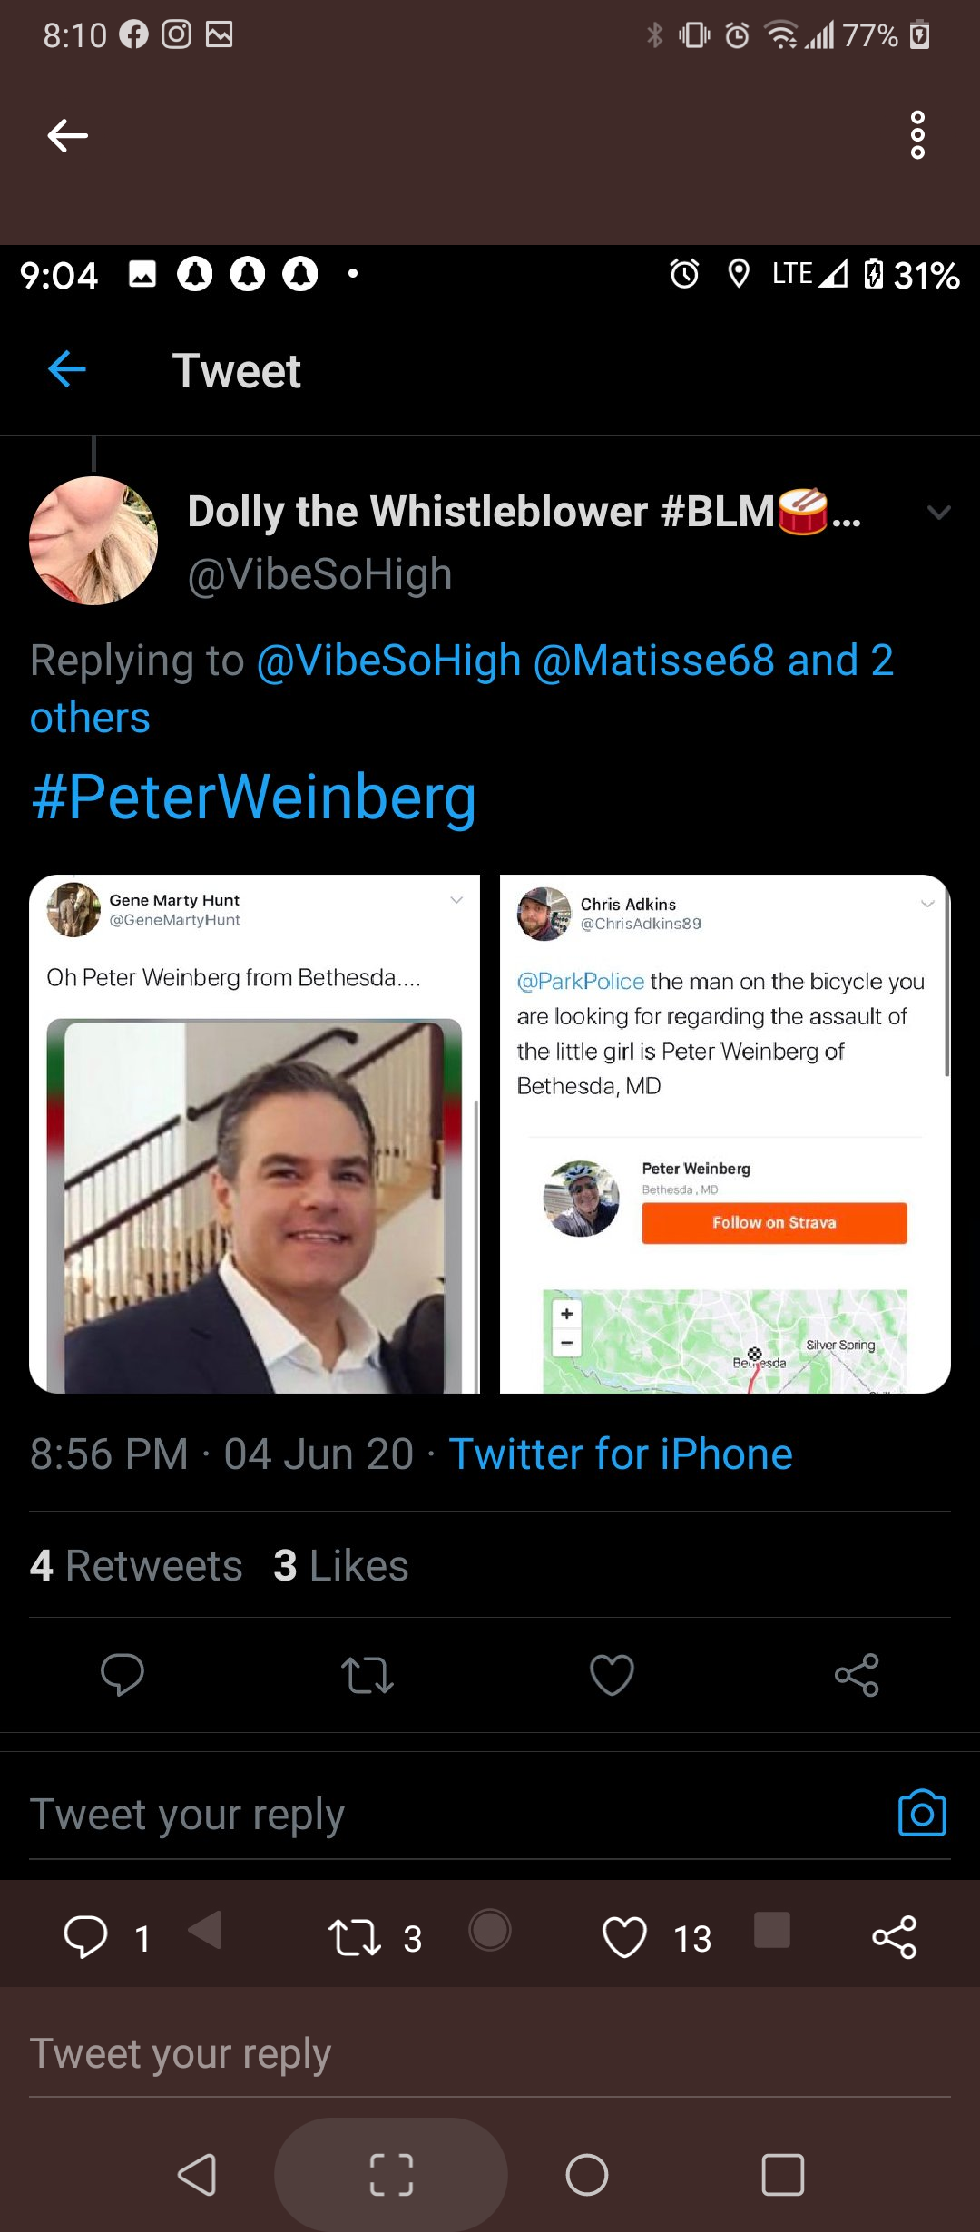The height and width of the screenshot is (2232, 980).
Task: Tap the blue camera icon
Action: tap(922, 1814)
